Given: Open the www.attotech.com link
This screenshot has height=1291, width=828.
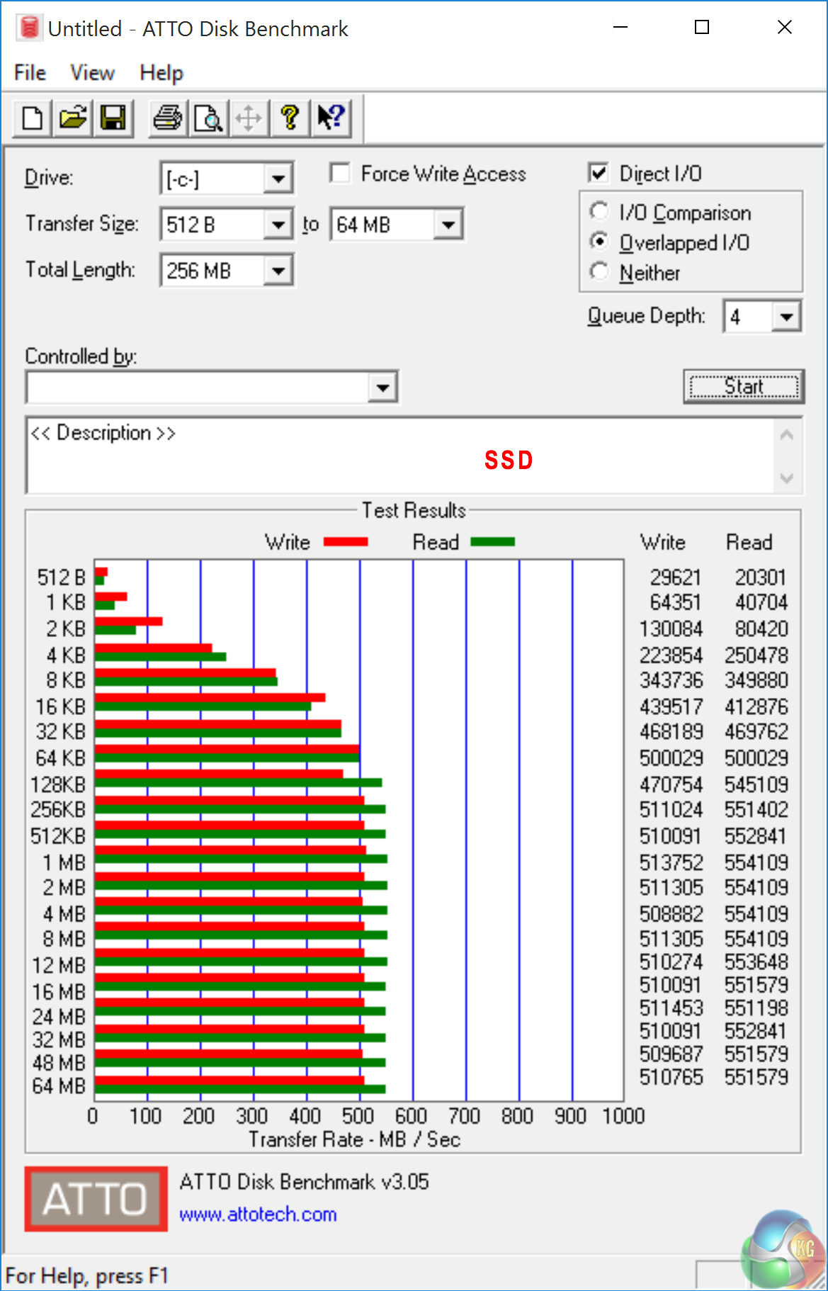Looking at the screenshot, I should pyautogui.click(x=258, y=1214).
